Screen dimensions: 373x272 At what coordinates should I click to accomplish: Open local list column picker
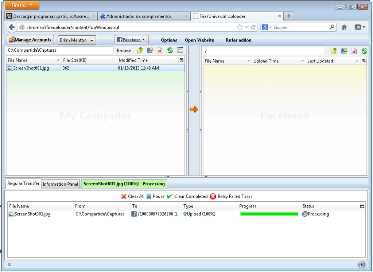pyautogui.click(x=182, y=60)
